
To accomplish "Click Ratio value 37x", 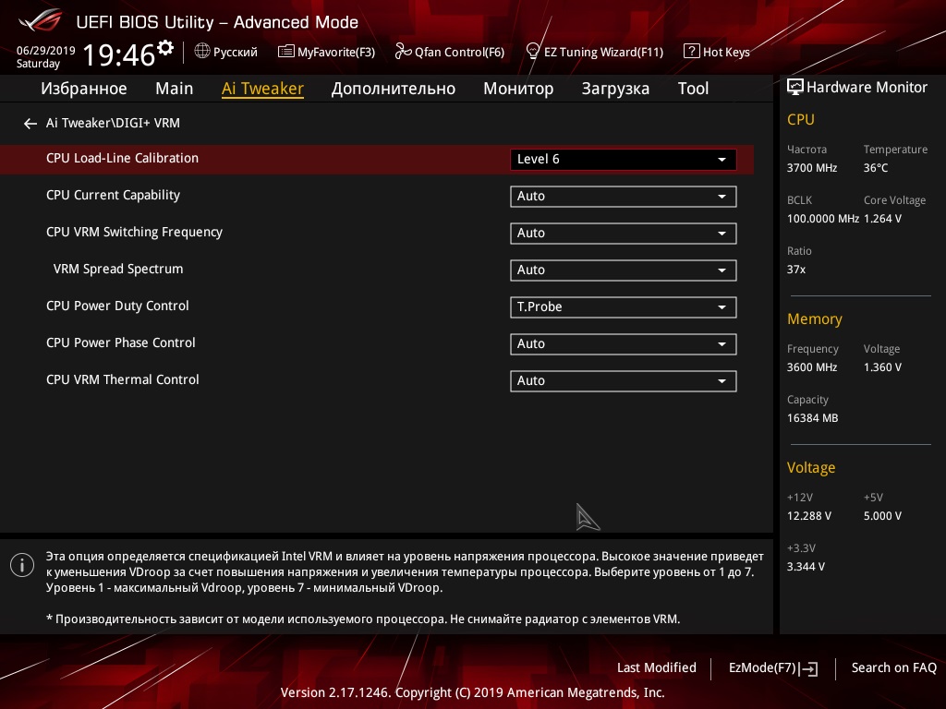I will 796,270.
